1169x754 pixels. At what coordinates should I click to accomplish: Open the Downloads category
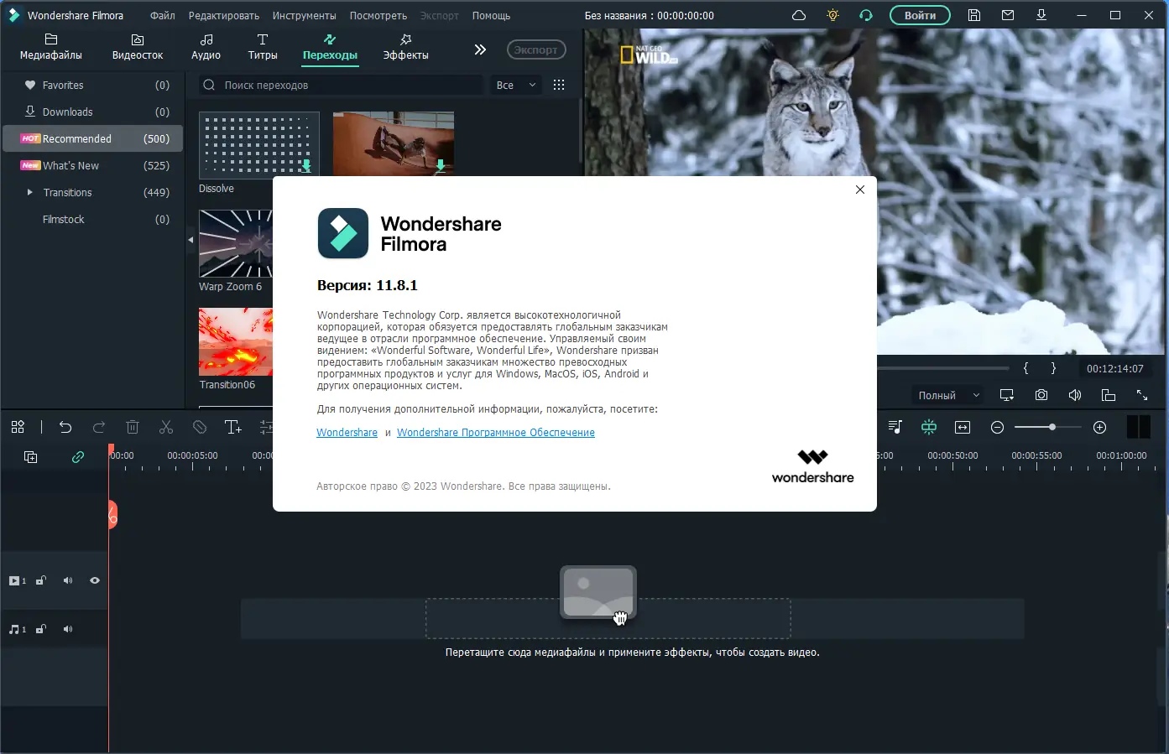point(92,112)
